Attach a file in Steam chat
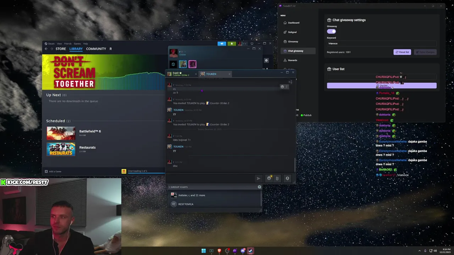The image size is (454, 255). point(277,178)
